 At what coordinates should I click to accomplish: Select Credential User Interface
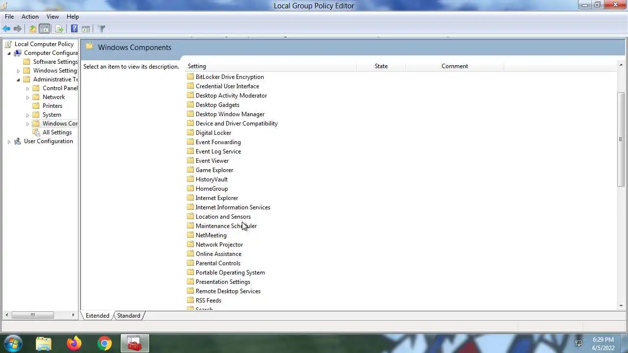227,86
